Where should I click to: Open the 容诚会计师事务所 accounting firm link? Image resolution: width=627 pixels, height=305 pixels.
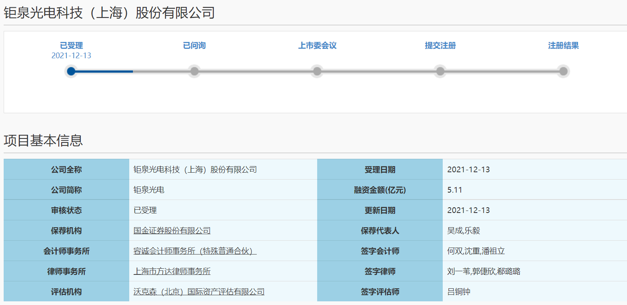pos(195,251)
